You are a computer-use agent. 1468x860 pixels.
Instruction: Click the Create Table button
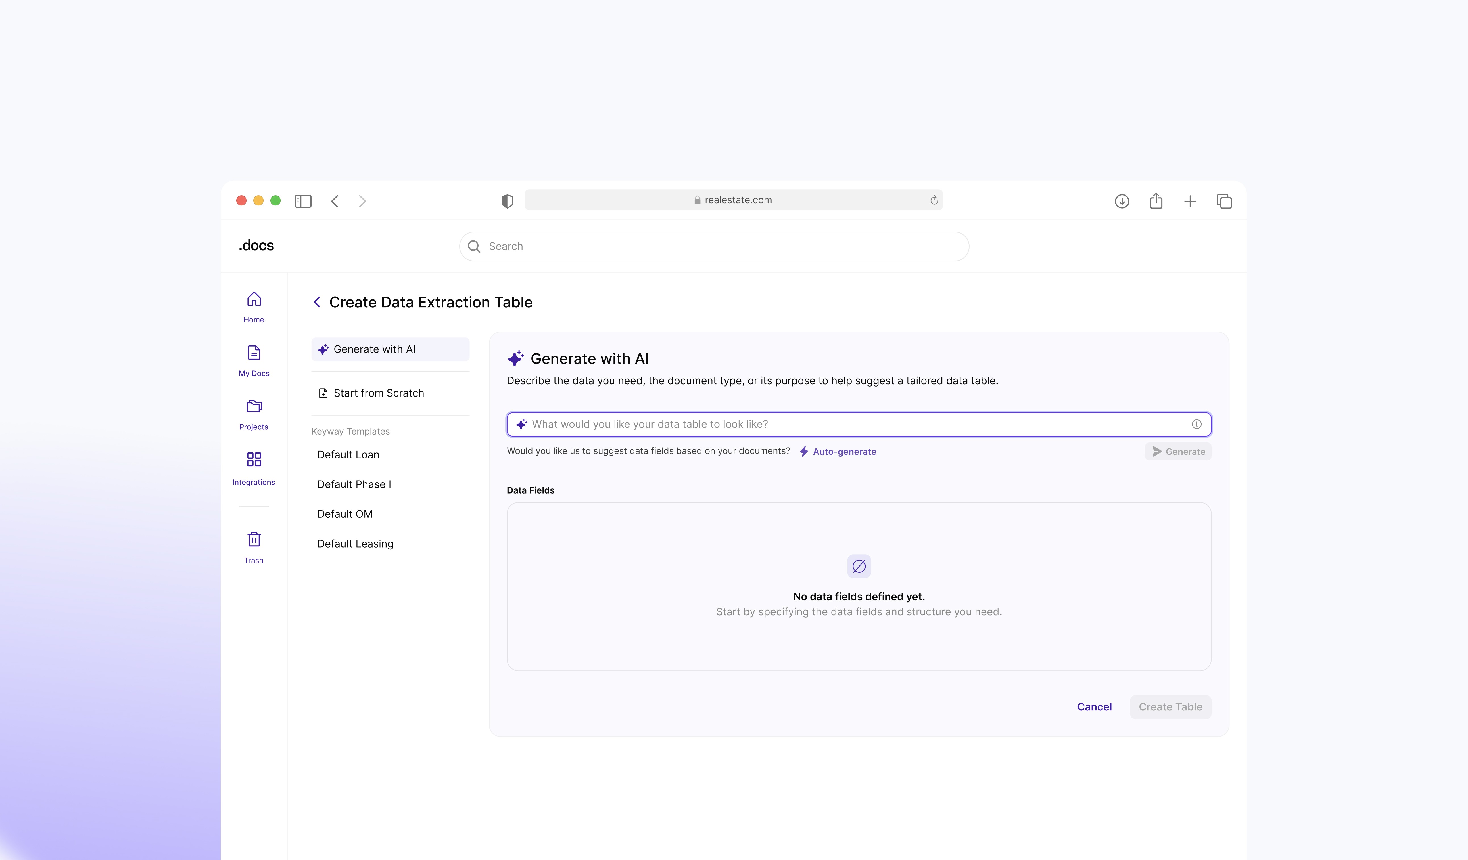click(x=1170, y=707)
